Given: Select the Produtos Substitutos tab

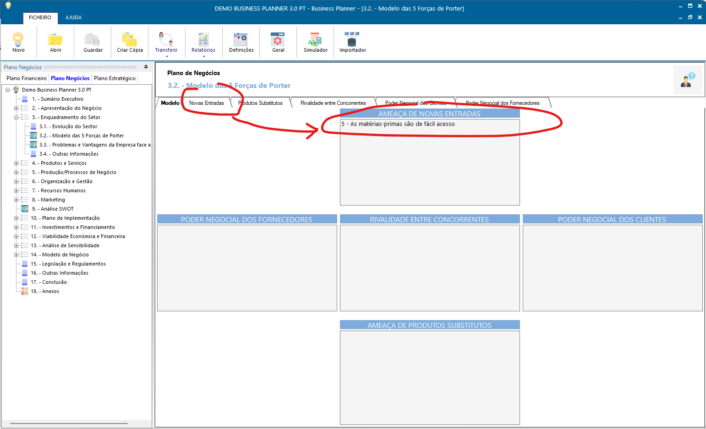Looking at the screenshot, I should (260, 103).
